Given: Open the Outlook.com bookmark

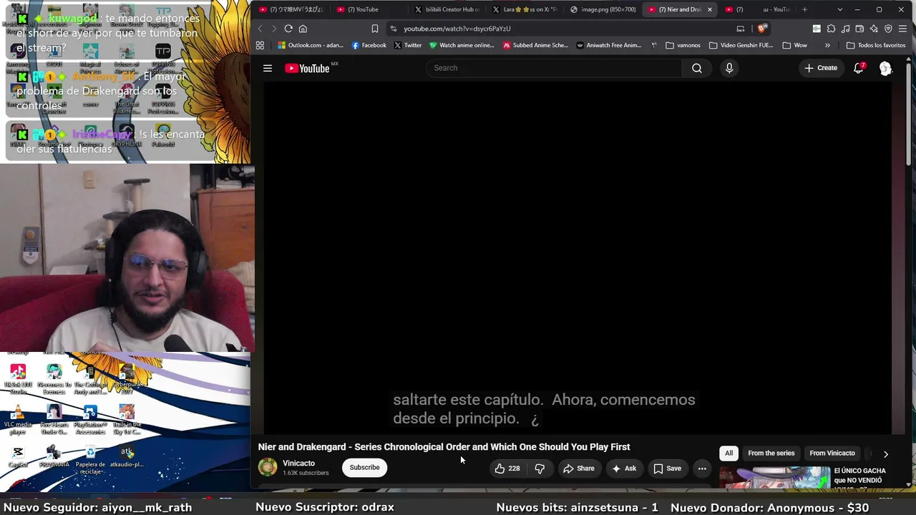Looking at the screenshot, I should click(x=311, y=45).
